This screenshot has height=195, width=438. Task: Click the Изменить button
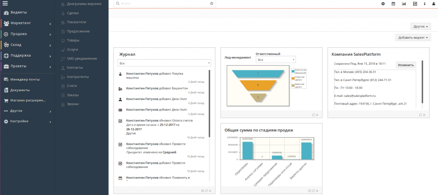(406, 65)
